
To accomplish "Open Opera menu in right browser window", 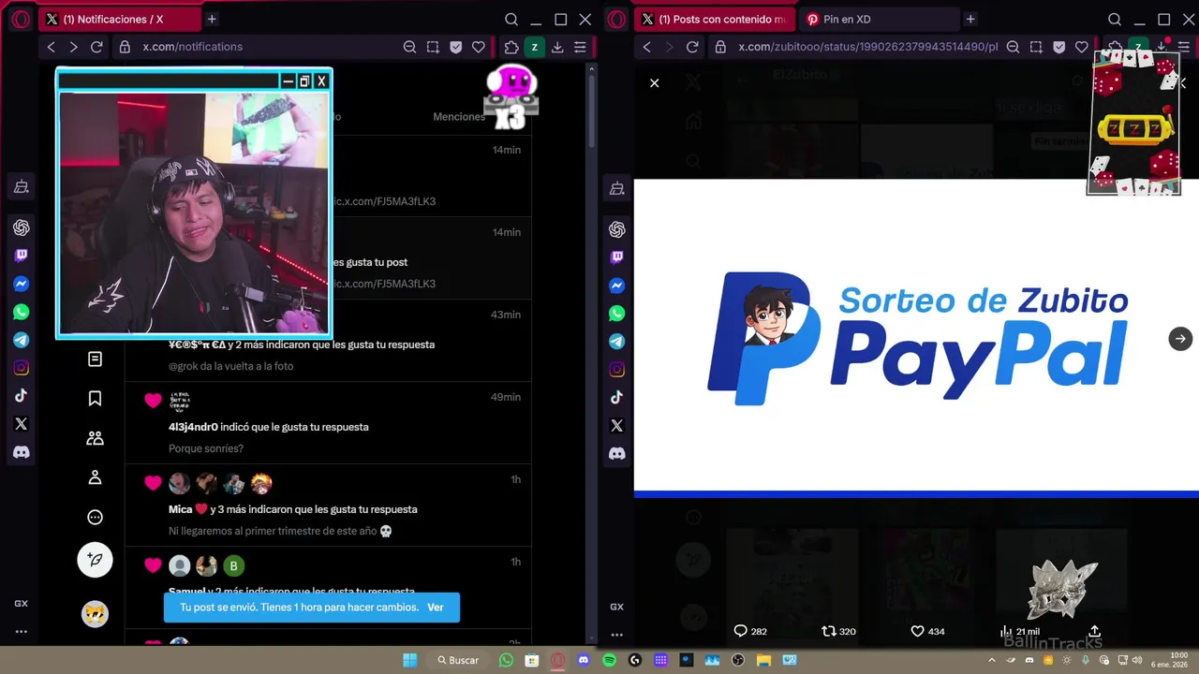I will tap(616, 19).
